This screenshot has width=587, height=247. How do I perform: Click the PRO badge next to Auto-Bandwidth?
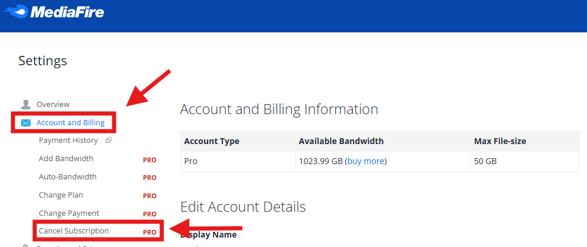pos(149,178)
